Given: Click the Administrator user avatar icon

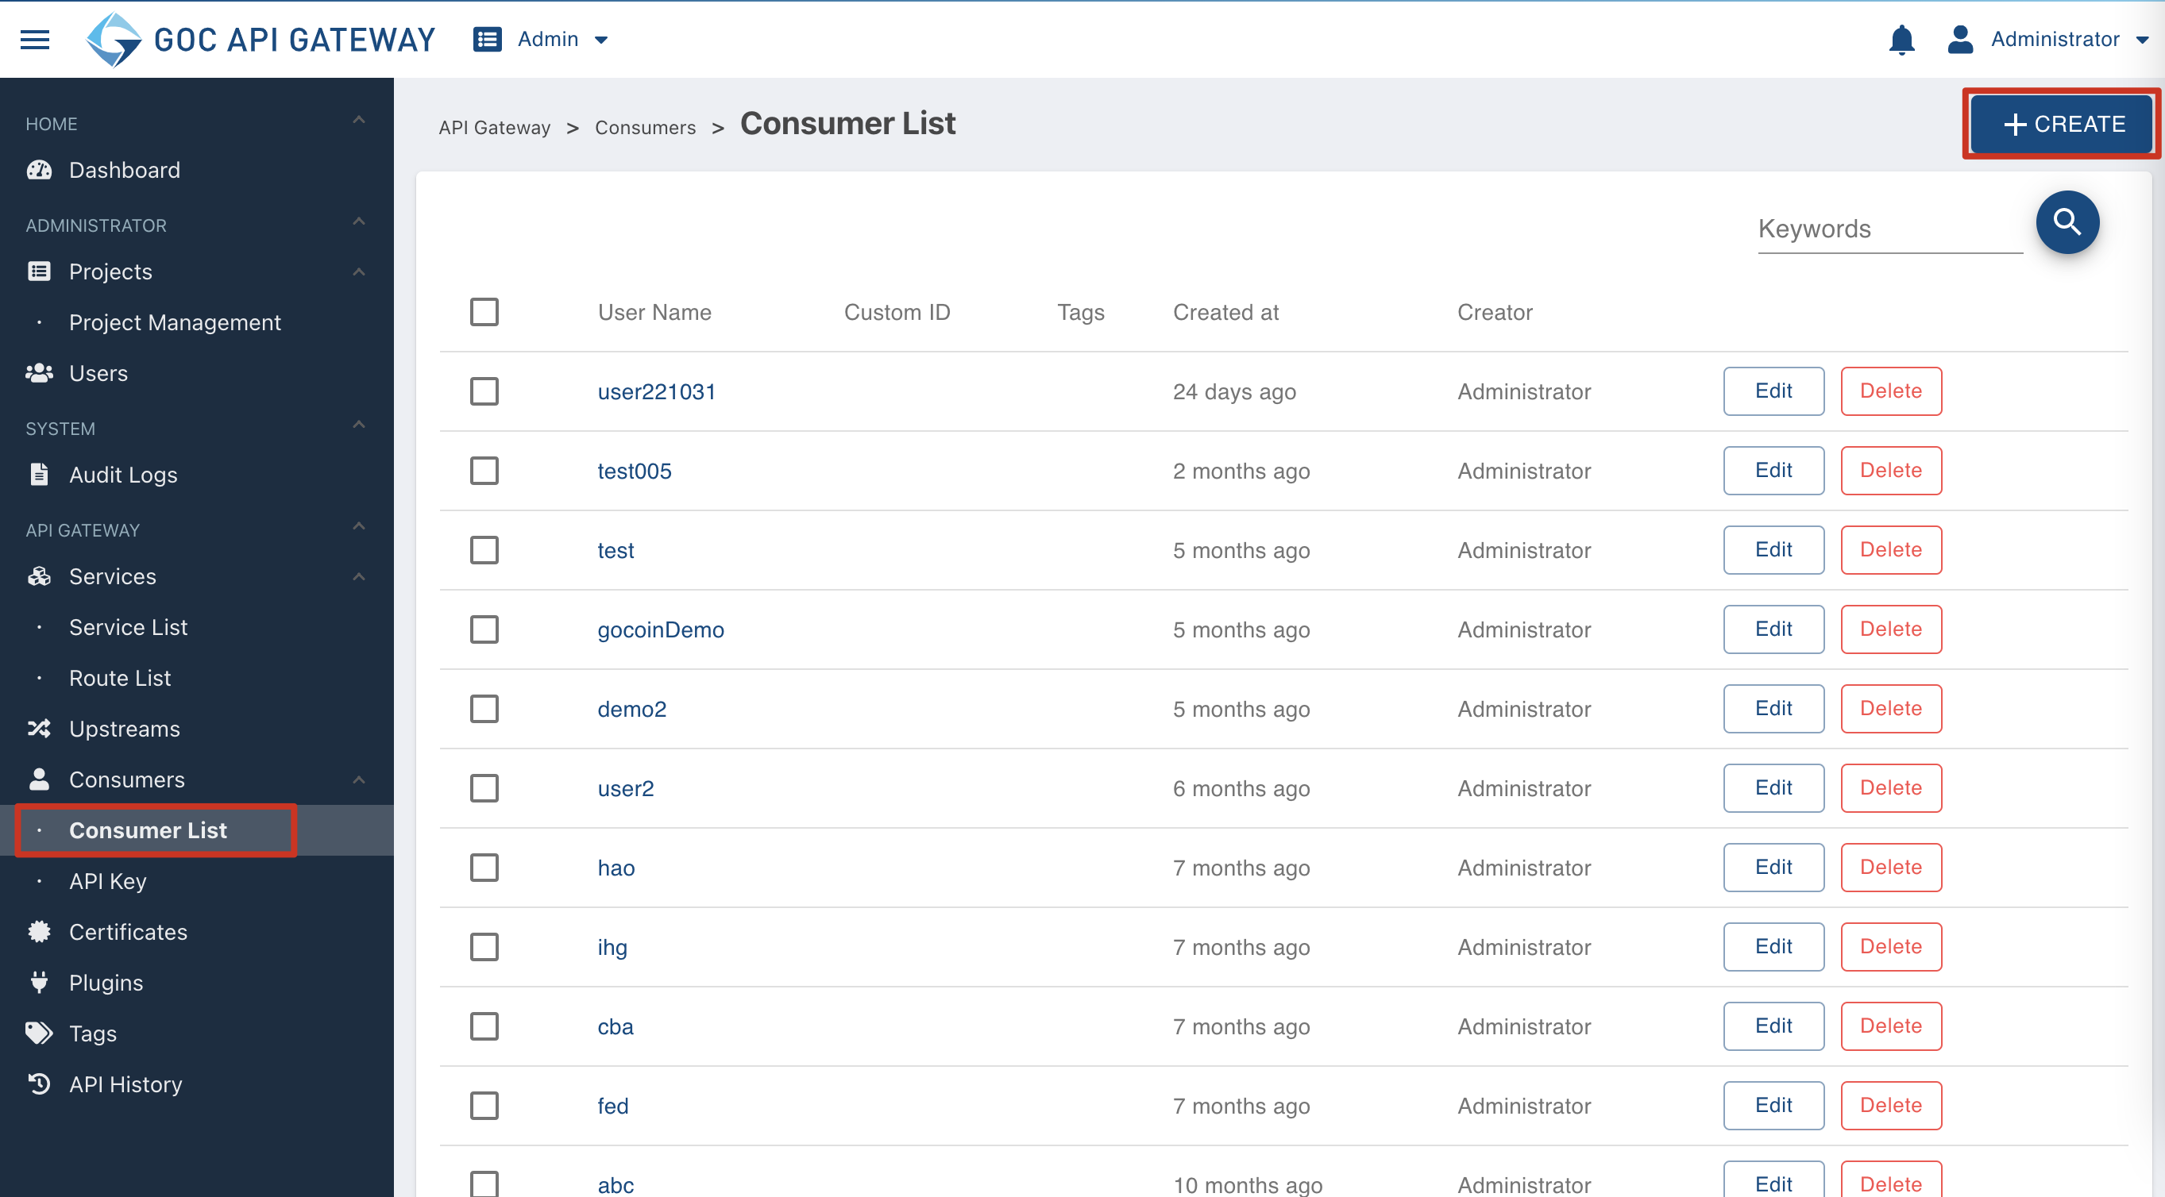Looking at the screenshot, I should (1960, 40).
